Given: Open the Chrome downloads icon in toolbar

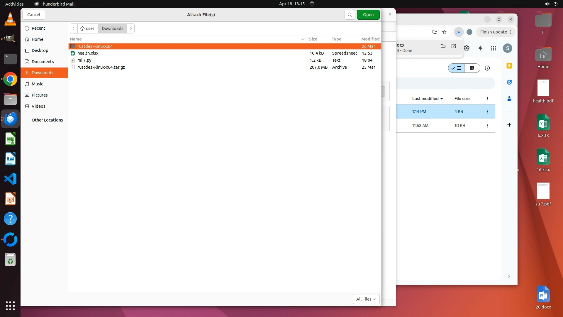Looking at the screenshot, I should (459, 32).
